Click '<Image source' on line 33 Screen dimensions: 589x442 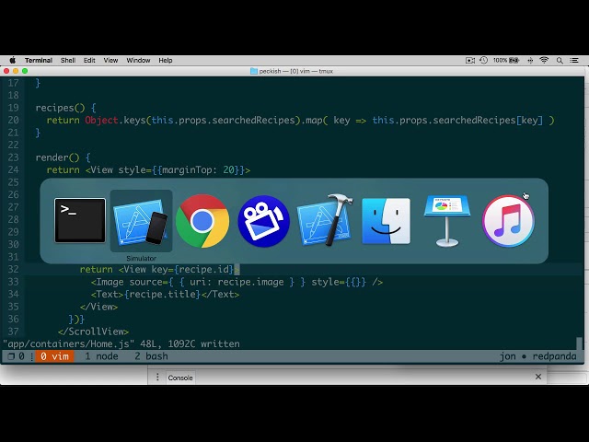coord(126,282)
